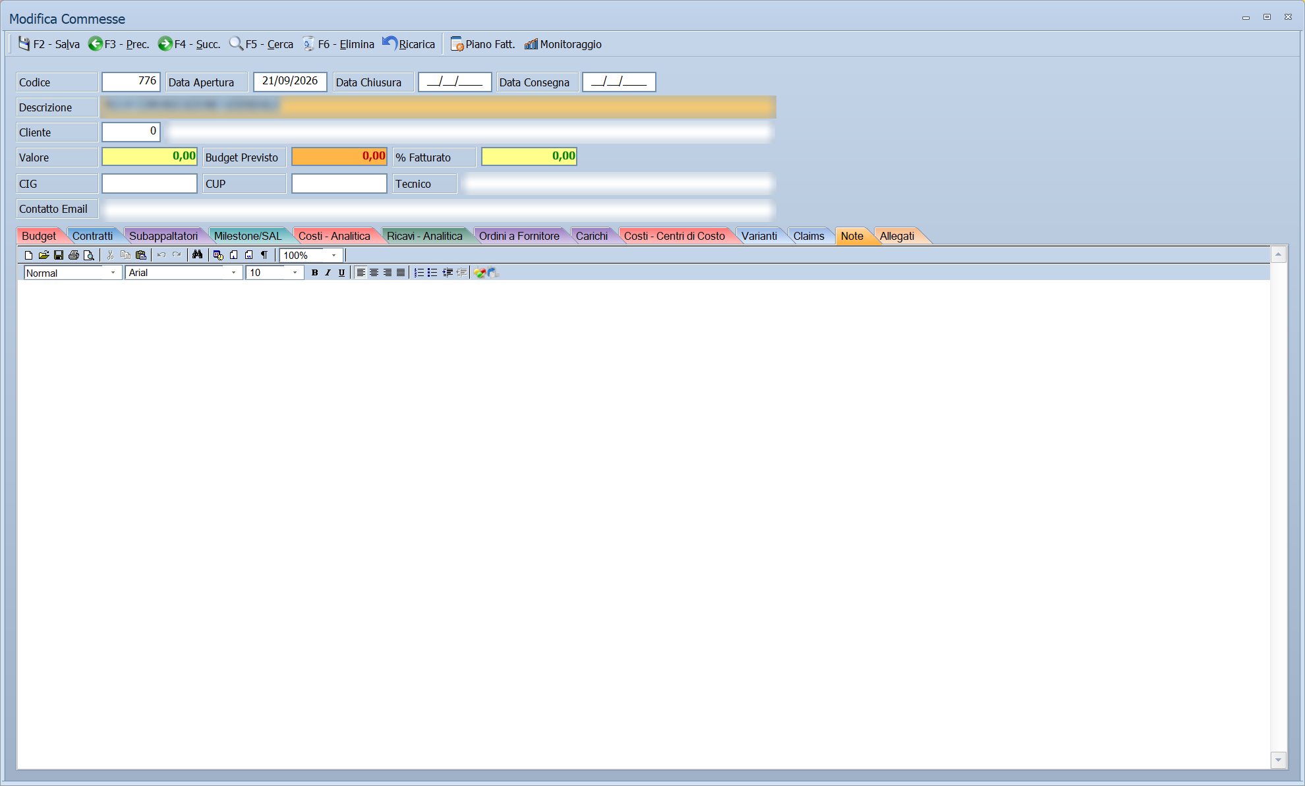Insert date and time icon
1305x786 pixels.
pyautogui.click(x=218, y=255)
